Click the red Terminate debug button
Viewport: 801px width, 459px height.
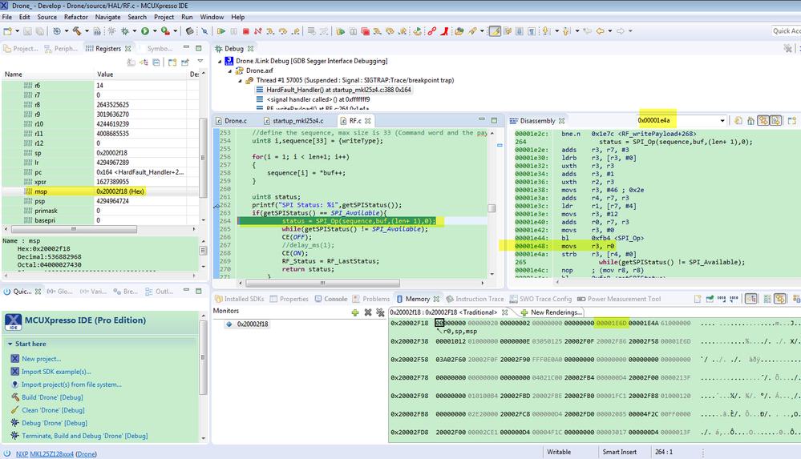(248, 31)
